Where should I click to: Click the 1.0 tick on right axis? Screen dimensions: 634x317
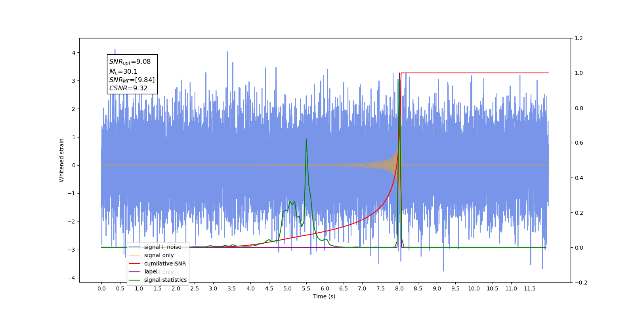pos(579,73)
